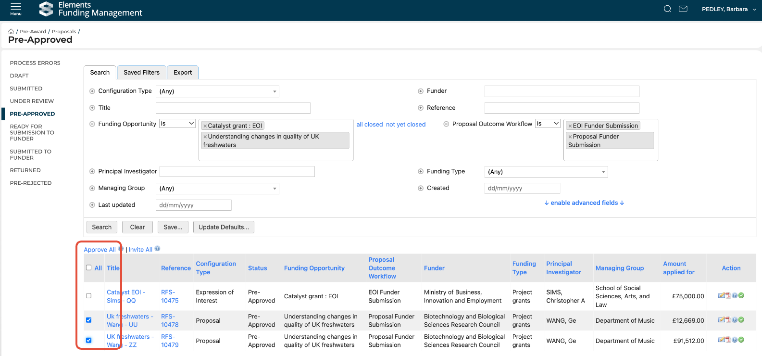The height and width of the screenshot is (356, 762).
Task: Remove 'Catalyst grant : EOI' filter tag
Action: (205, 126)
